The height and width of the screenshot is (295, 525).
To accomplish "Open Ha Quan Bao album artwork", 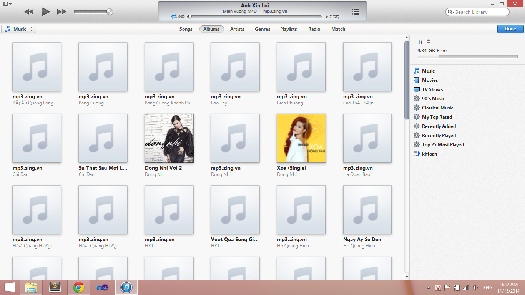I will (x=367, y=138).
